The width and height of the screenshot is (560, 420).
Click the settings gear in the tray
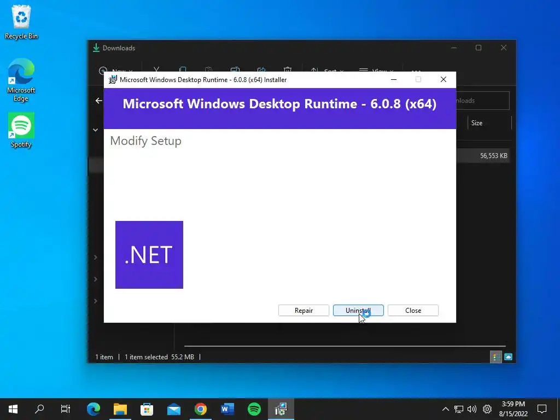(487, 409)
